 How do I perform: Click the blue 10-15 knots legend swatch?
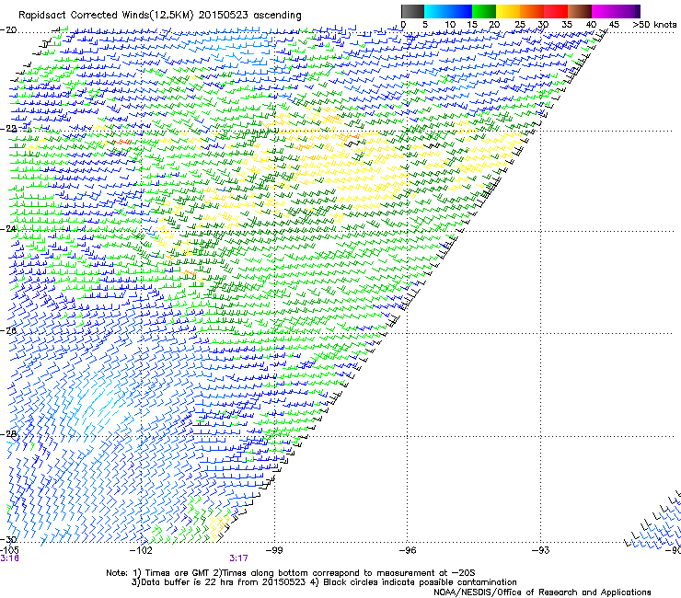pos(460,11)
